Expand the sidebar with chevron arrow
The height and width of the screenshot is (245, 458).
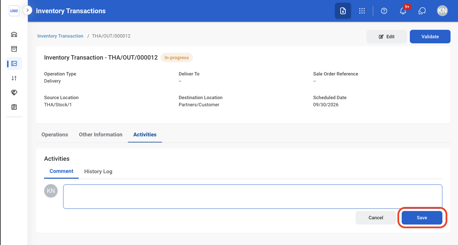coord(27,10)
